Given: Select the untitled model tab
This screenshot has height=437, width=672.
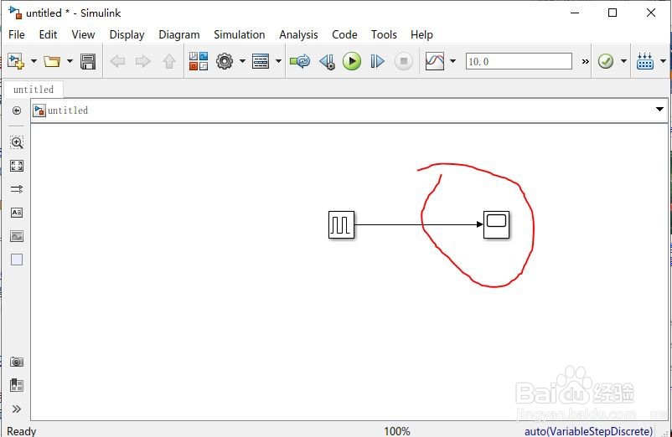Looking at the screenshot, I should coord(34,90).
